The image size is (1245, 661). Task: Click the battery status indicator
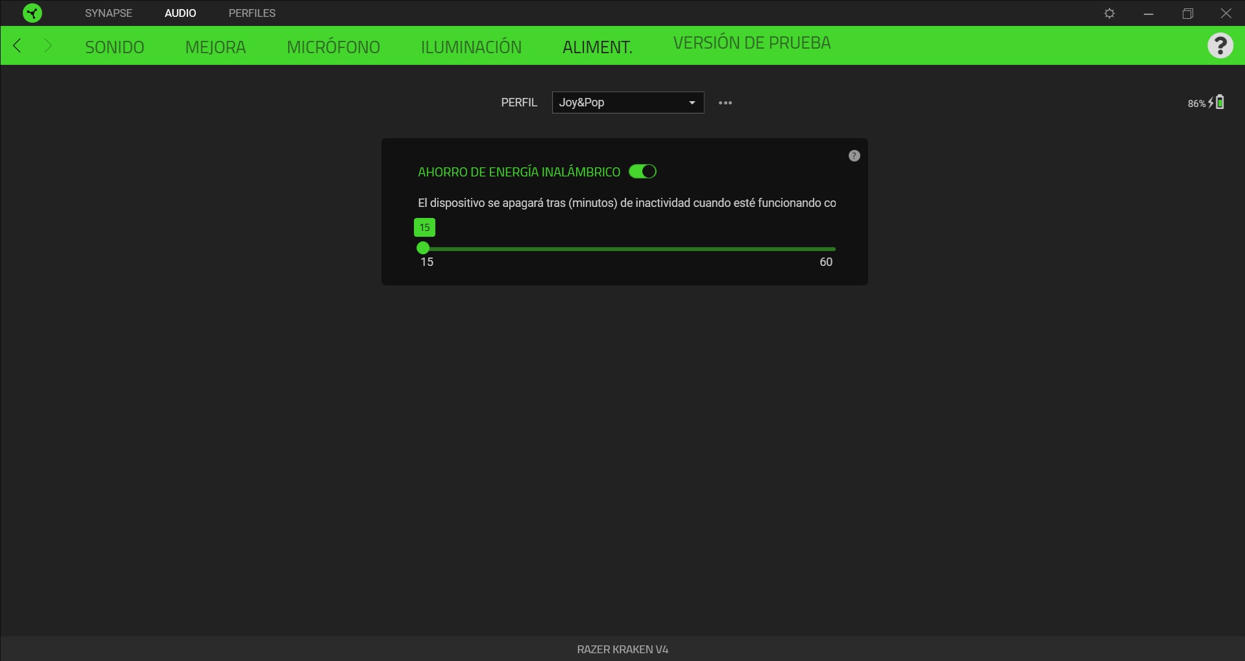click(1205, 102)
